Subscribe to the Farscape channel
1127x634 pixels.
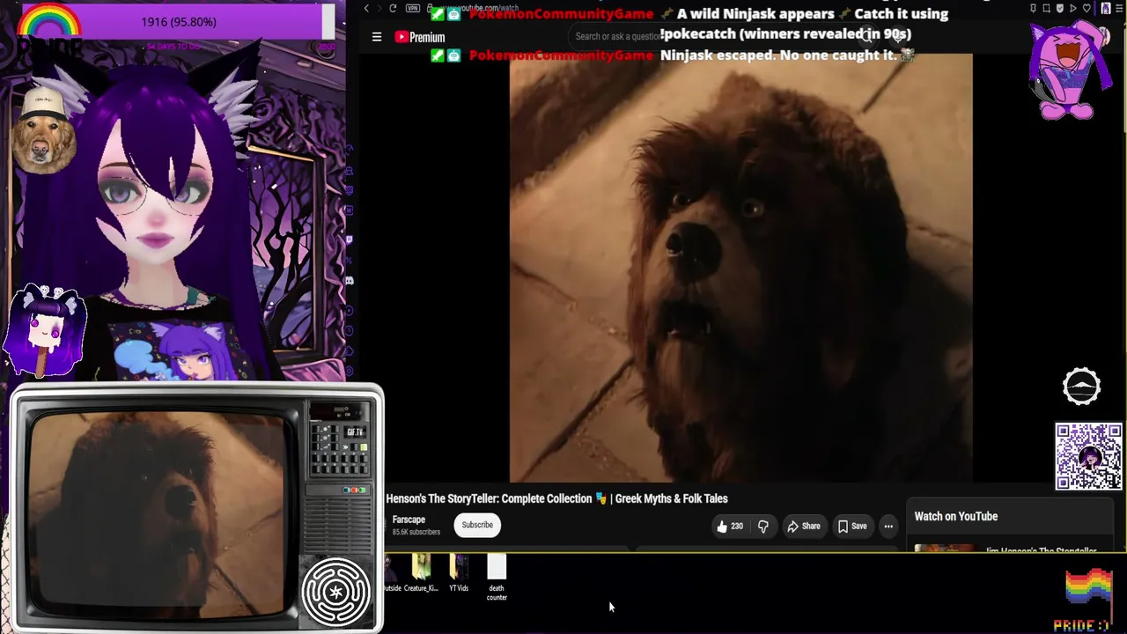point(477,525)
